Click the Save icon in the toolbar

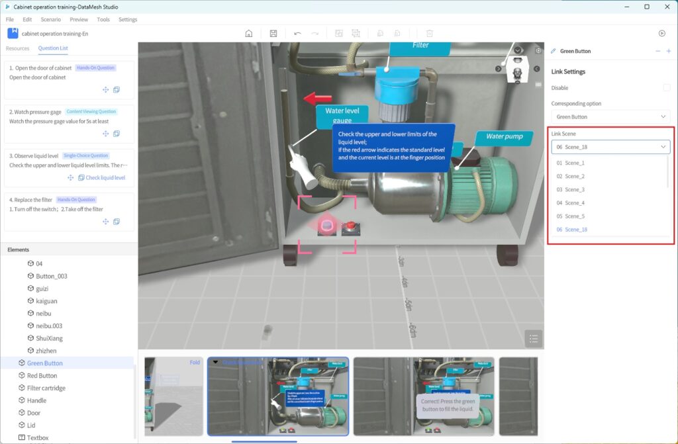coord(273,33)
